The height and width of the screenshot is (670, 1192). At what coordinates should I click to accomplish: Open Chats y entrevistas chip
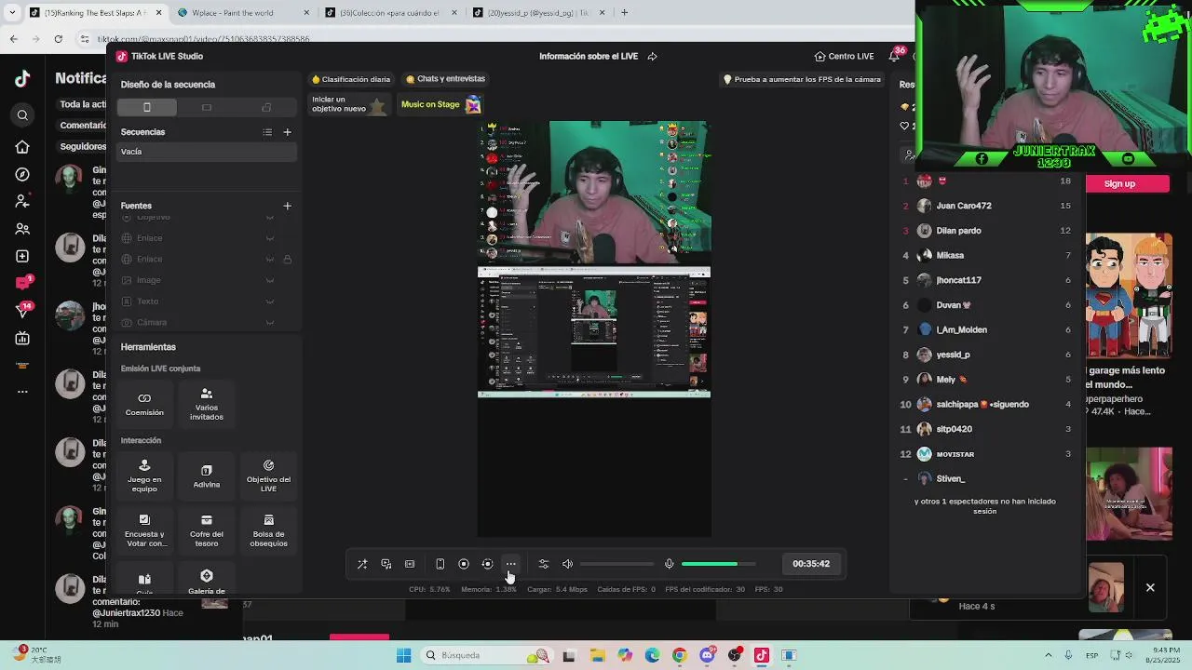tap(446, 79)
